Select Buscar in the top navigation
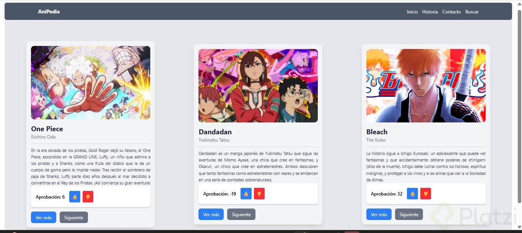 click(472, 12)
